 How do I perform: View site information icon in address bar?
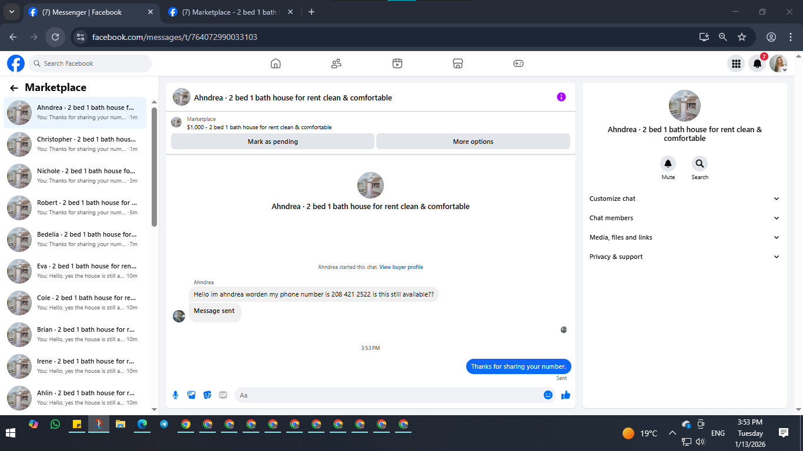click(x=81, y=37)
